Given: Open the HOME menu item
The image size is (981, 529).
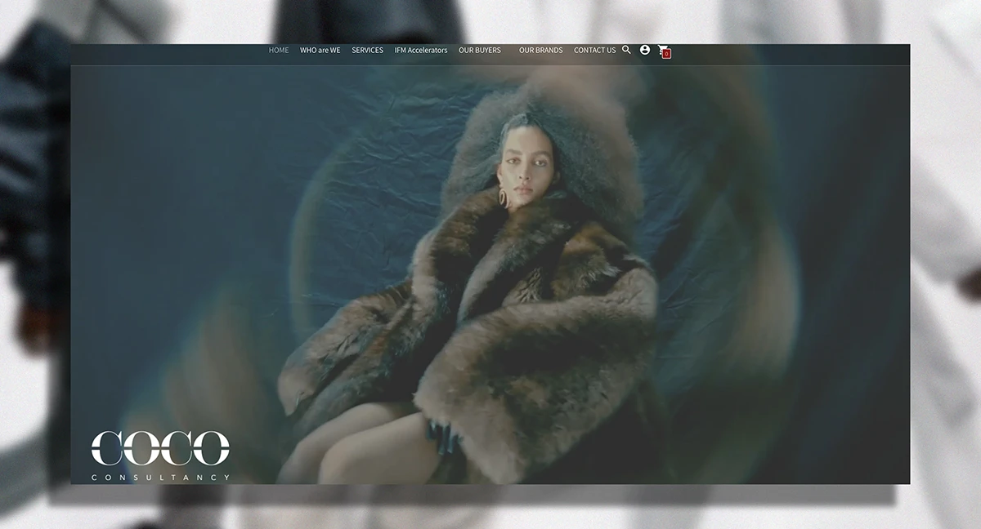Looking at the screenshot, I should pos(279,51).
